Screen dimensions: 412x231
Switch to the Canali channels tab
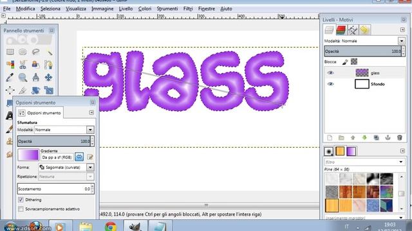pyautogui.click(x=341, y=30)
